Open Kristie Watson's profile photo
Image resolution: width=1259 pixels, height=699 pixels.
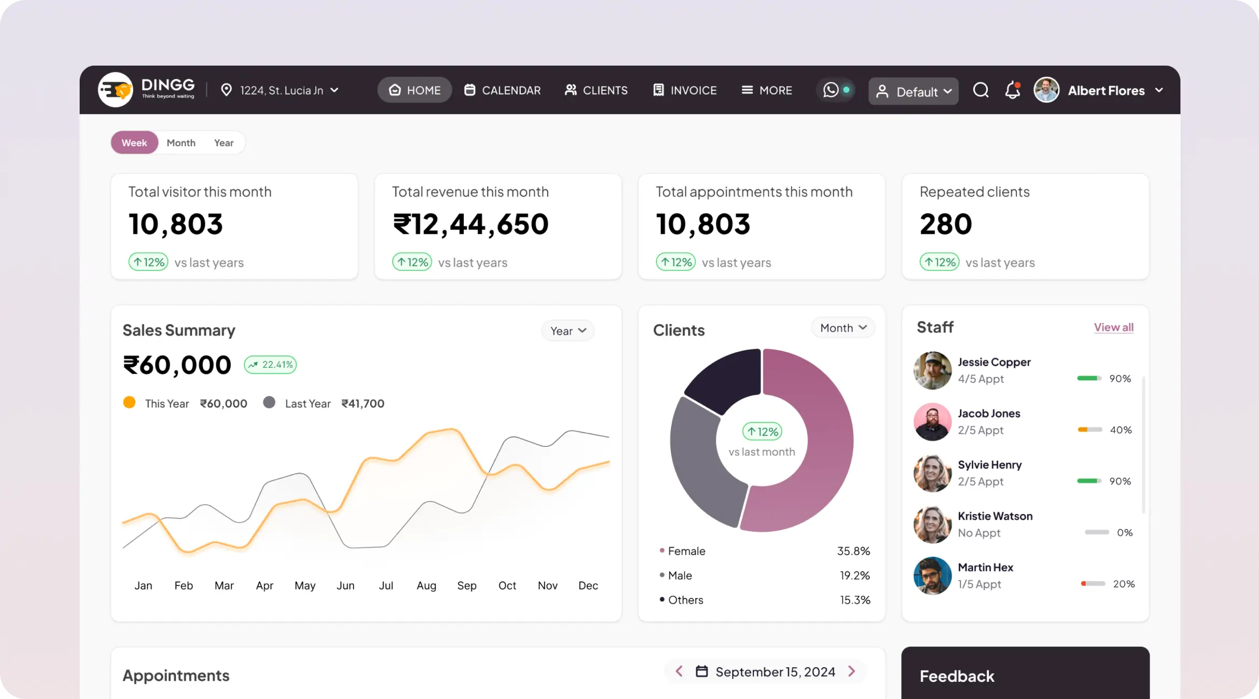coord(932,524)
